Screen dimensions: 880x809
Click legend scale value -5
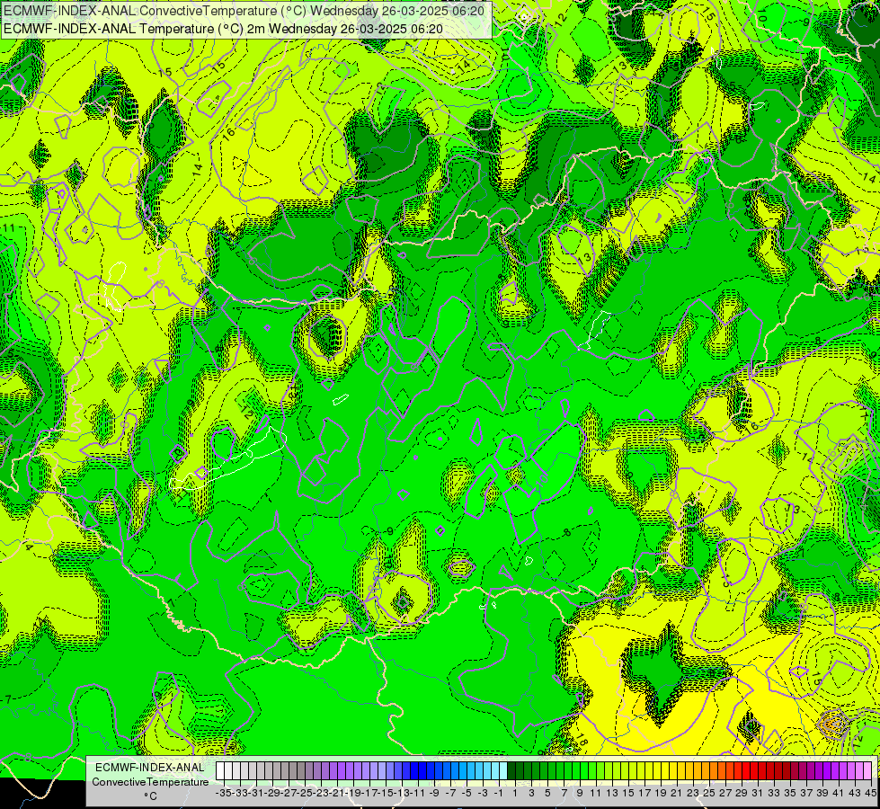[x=467, y=793]
